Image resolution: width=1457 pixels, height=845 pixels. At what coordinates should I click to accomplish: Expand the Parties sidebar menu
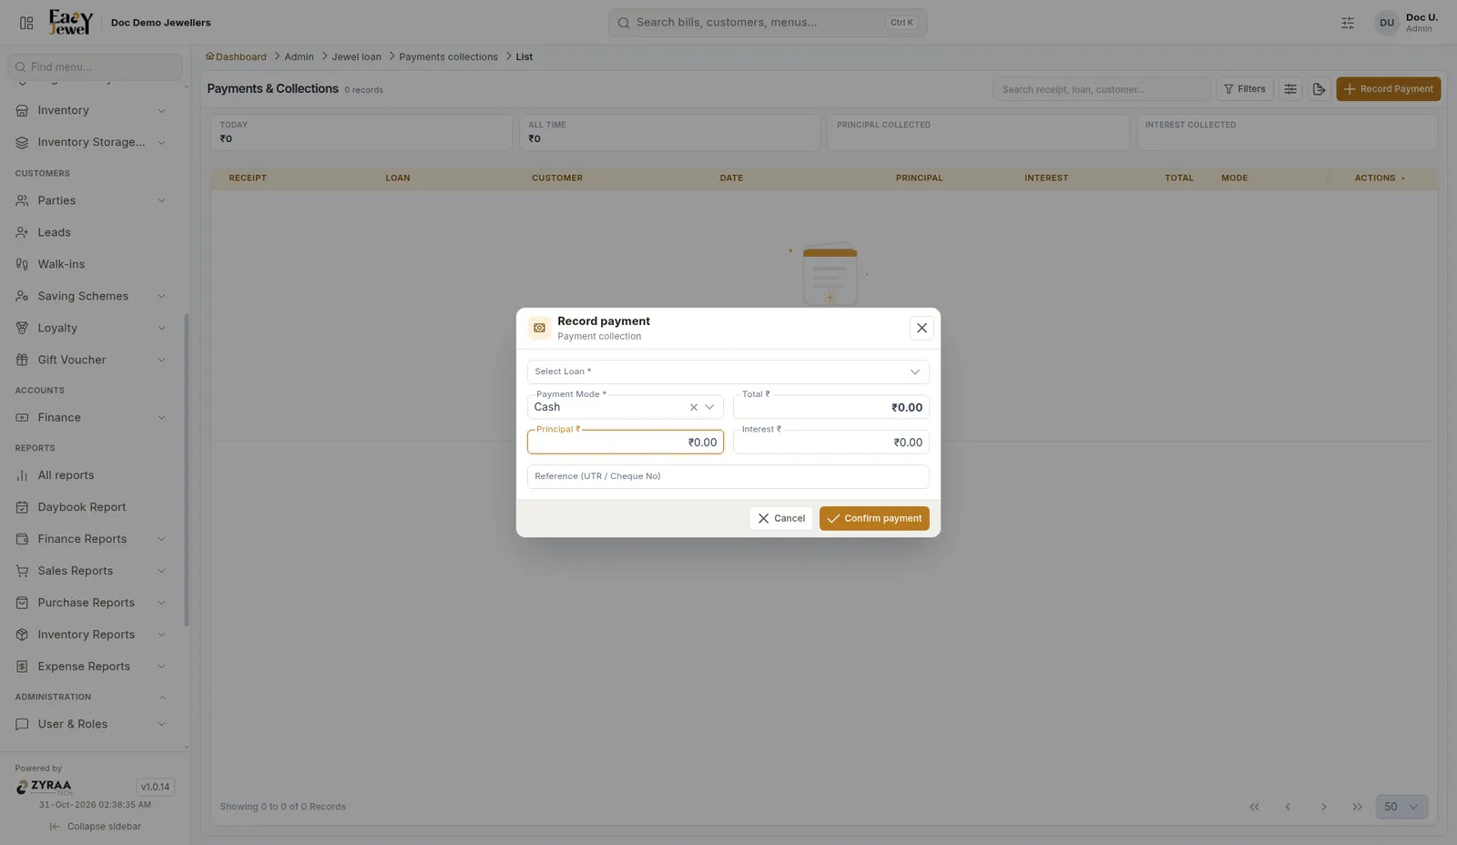click(91, 200)
